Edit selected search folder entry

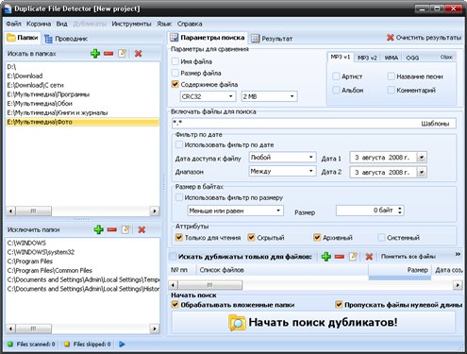pos(122,54)
